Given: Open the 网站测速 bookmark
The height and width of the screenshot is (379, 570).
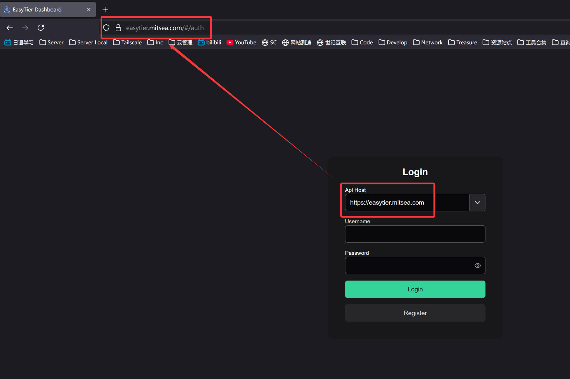Looking at the screenshot, I should [x=296, y=42].
